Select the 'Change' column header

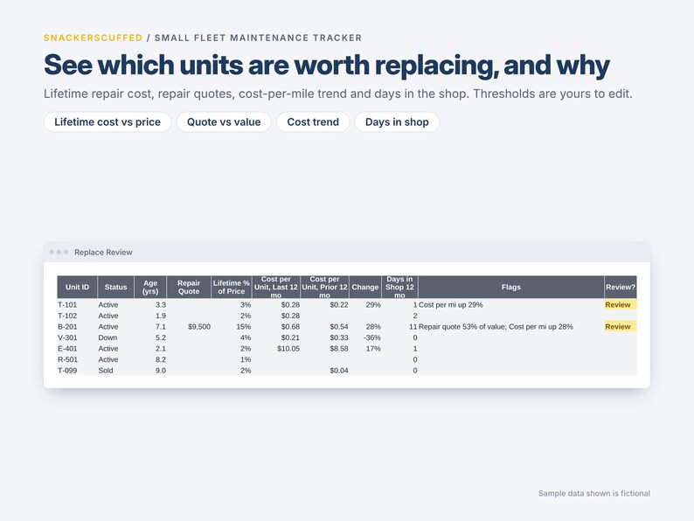click(x=365, y=287)
